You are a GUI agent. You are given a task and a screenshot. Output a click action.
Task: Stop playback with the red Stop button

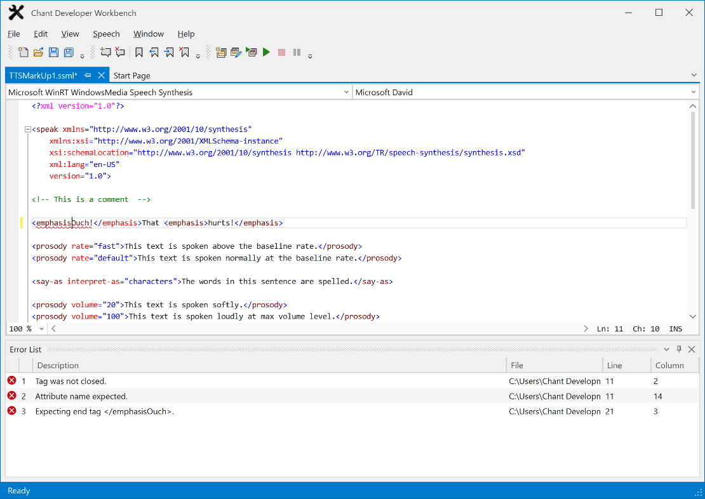point(281,53)
